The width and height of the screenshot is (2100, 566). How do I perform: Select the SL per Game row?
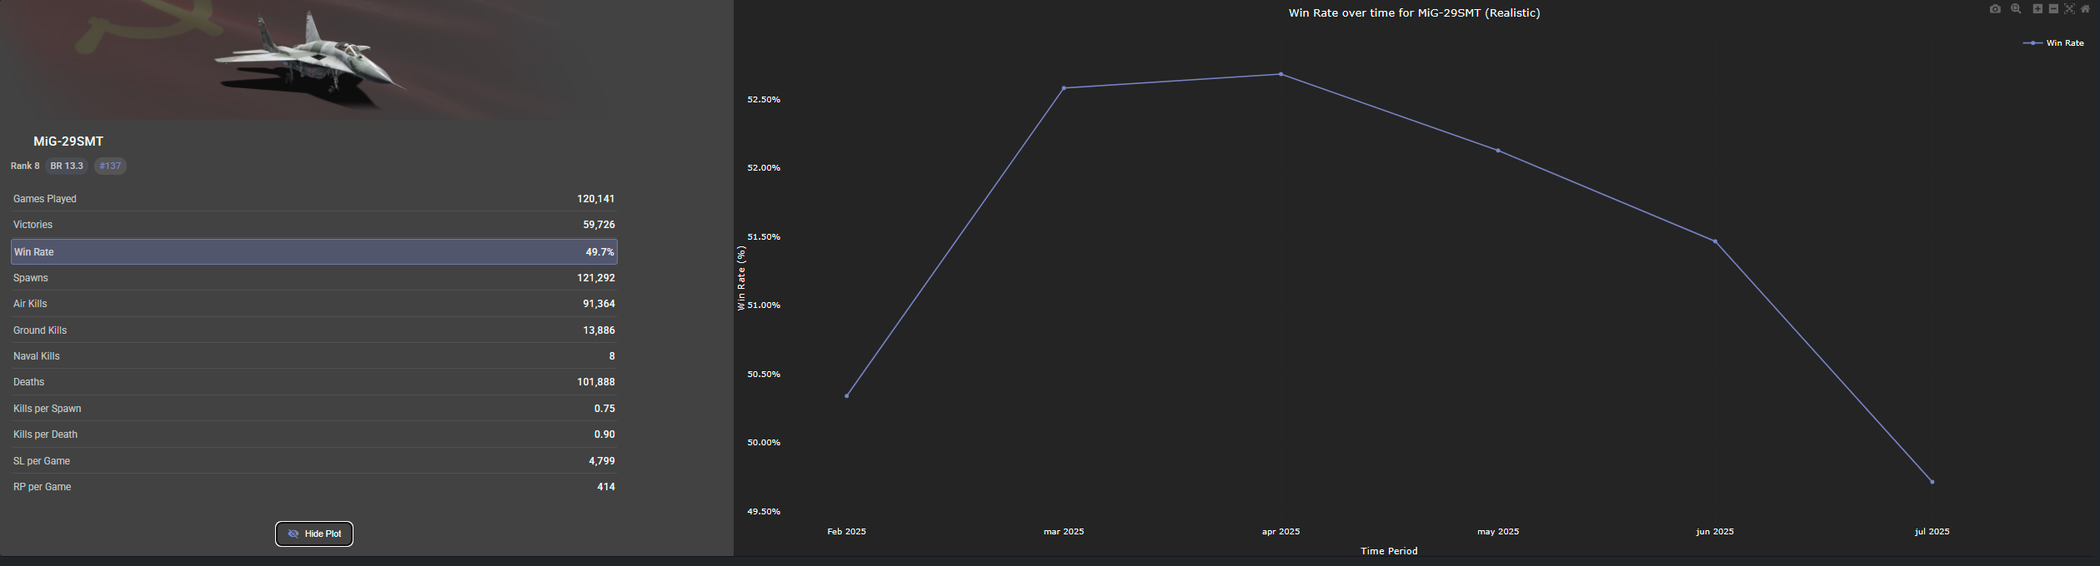(314, 461)
